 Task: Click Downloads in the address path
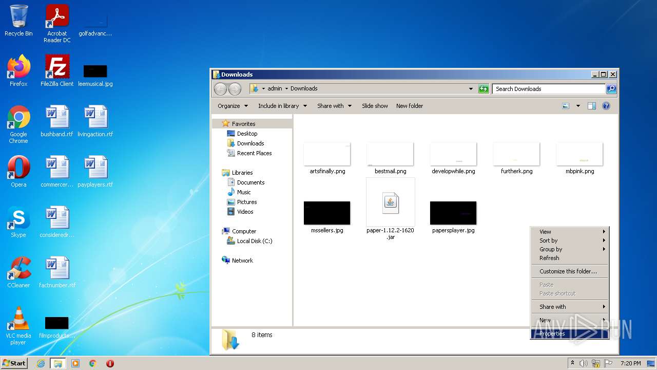pos(304,88)
